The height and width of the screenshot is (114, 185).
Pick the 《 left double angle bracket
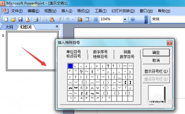click(x=81, y=88)
